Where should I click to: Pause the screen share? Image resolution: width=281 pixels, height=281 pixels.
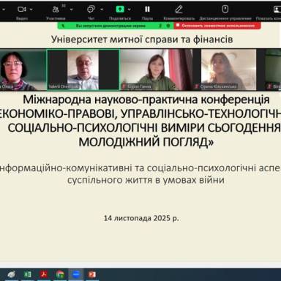(x=147, y=10)
